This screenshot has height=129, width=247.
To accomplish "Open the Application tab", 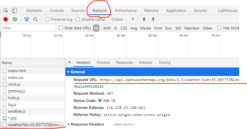I will (176, 11).
